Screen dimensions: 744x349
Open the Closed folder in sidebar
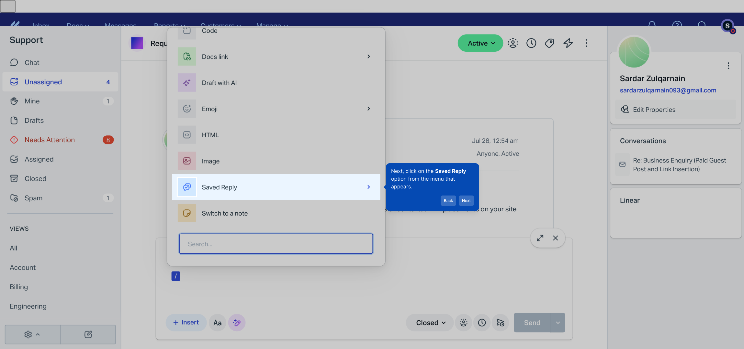coord(60,179)
